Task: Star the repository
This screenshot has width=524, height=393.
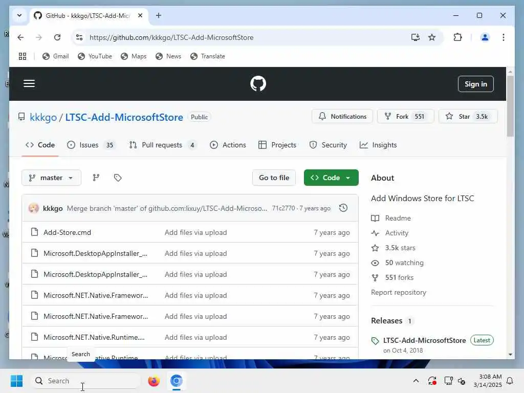Action: (468, 117)
